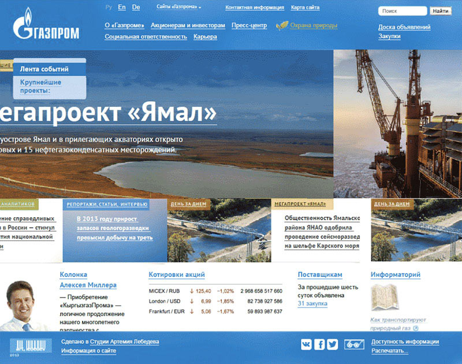The width and height of the screenshot is (462, 364).
Task: Open the Котировки акций heading link
Action: pos(177,275)
